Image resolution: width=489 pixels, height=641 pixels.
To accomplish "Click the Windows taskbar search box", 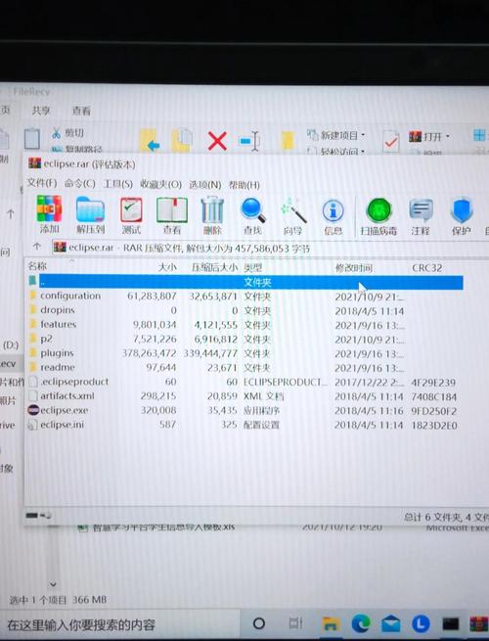I will (x=118, y=624).
